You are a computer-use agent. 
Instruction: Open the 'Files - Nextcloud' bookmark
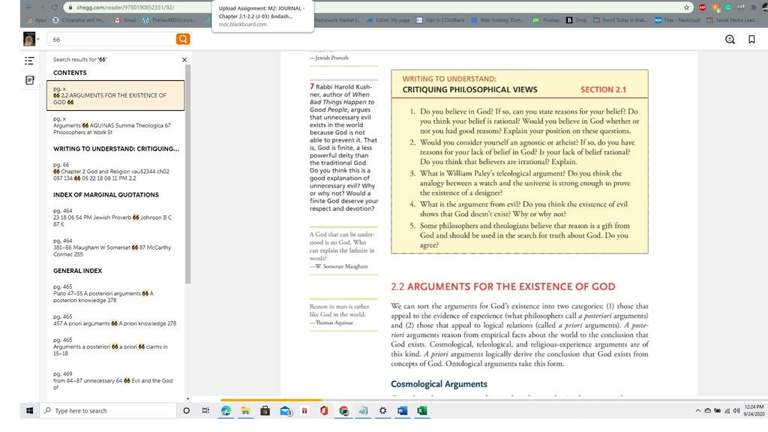click(677, 20)
